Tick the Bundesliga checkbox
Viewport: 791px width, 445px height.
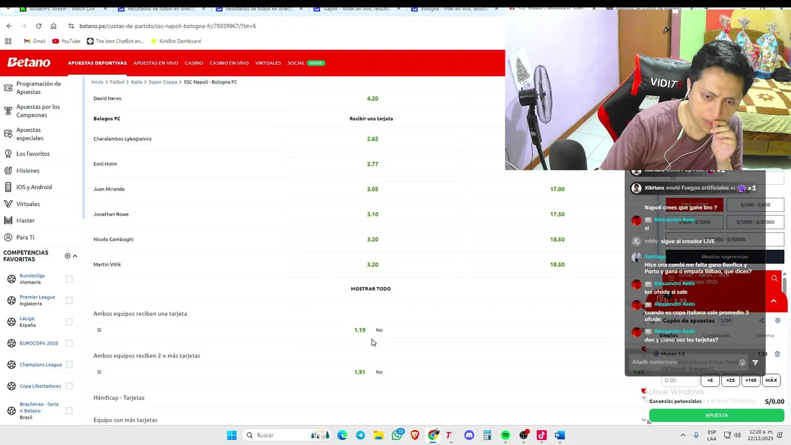click(x=69, y=279)
